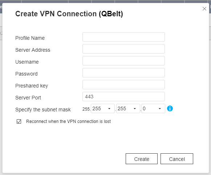Activate the Password input box
Viewport: 211px width, 175px height.
[123, 73]
